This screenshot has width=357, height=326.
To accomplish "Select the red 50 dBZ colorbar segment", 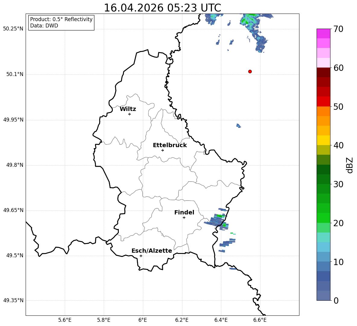I will [323, 102].
